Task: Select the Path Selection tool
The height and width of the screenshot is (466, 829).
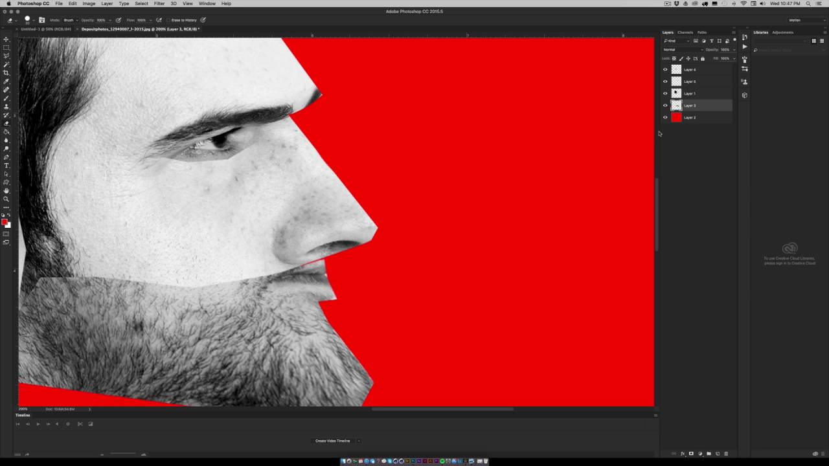Action: [6, 174]
